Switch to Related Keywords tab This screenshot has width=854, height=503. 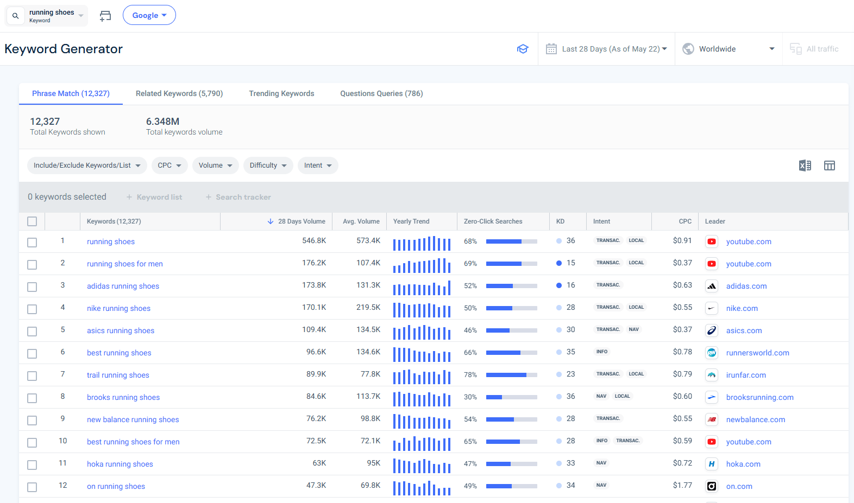179,93
